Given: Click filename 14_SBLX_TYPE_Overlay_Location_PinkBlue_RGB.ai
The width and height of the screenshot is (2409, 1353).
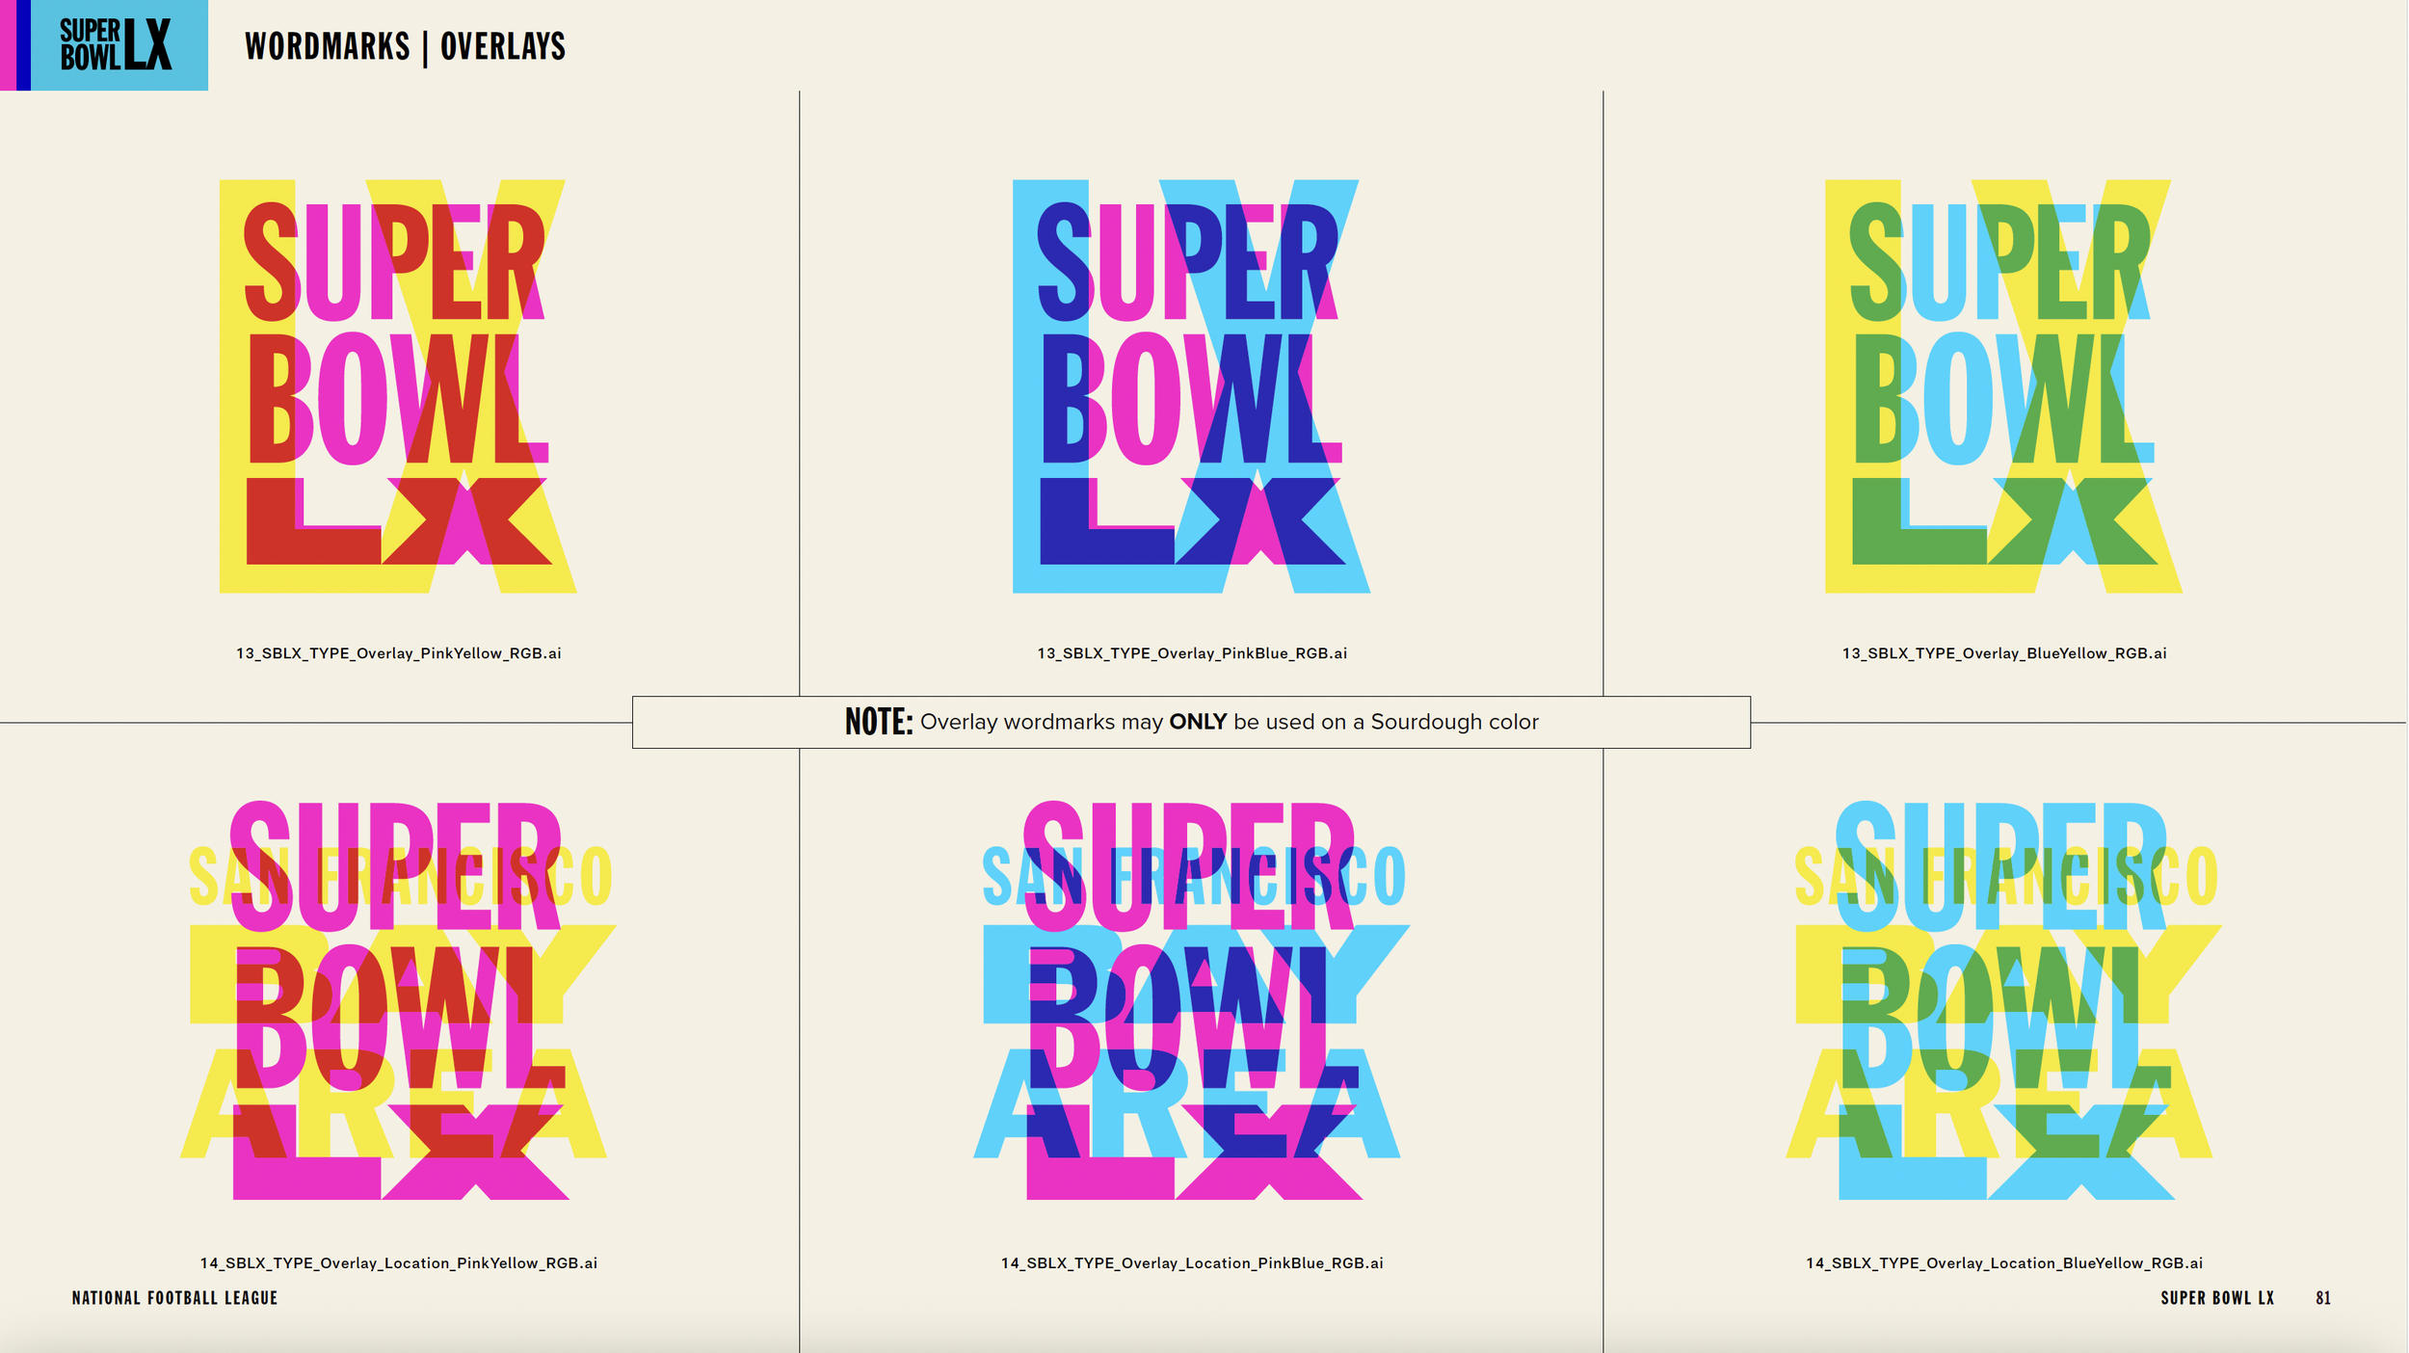Looking at the screenshot, I should [1192, 1263].
